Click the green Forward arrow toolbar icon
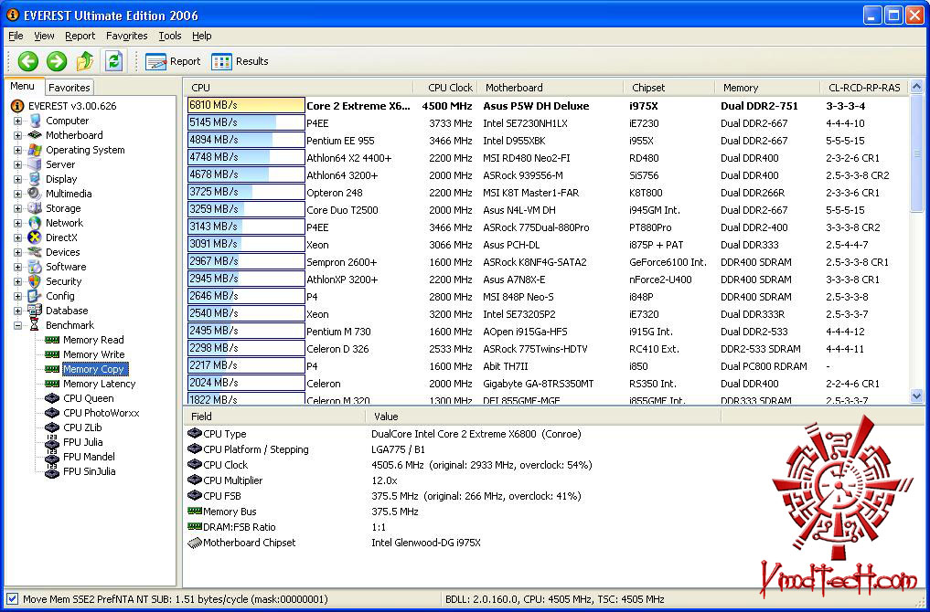 pos(57,61)
